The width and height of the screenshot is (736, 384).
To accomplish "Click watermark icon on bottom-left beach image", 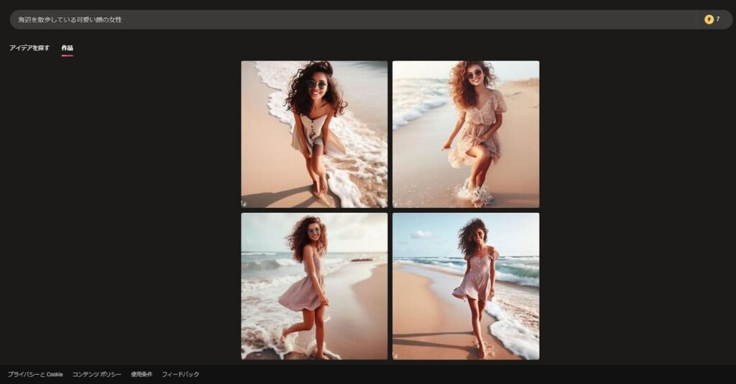I will tap(244, 355).
